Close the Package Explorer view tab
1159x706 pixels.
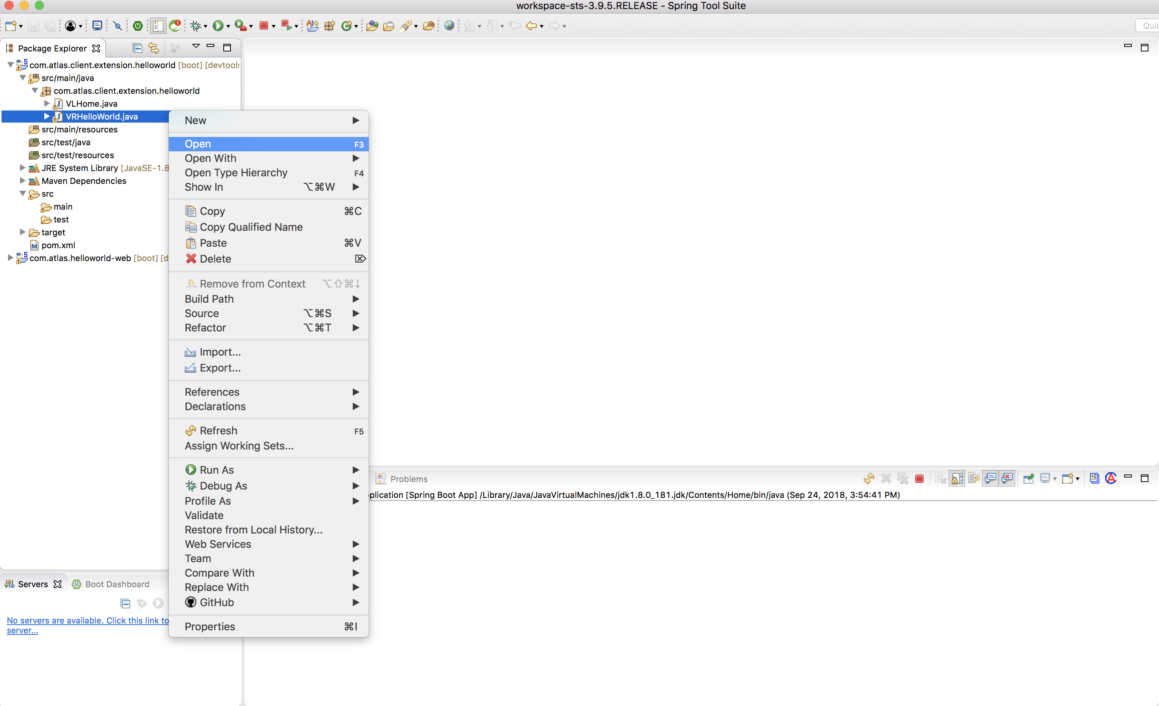tap(96, 48)
